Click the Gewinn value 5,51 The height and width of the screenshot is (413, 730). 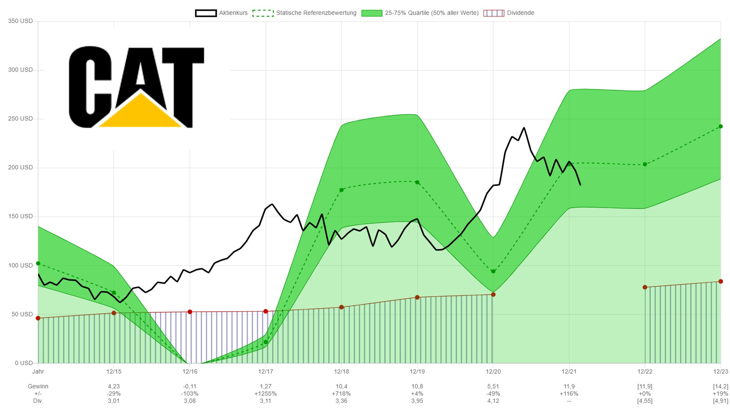click(x=493, y=386)
